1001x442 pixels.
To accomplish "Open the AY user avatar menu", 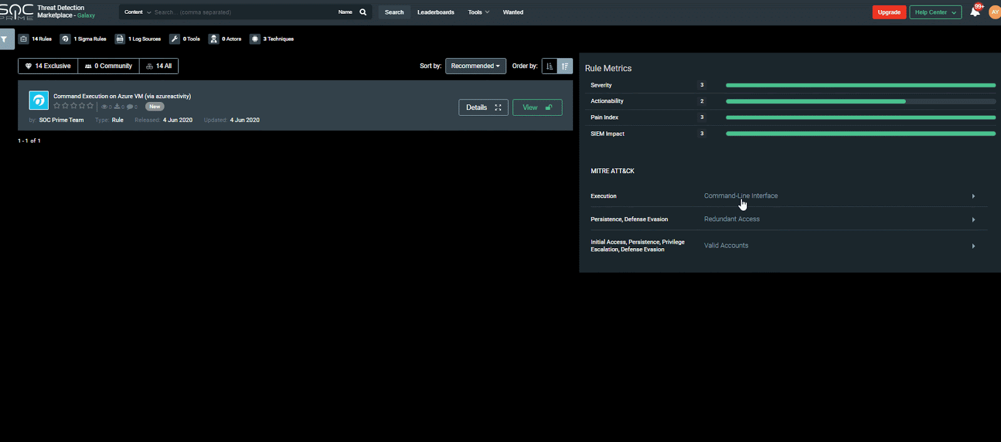I will click(995, 12).
